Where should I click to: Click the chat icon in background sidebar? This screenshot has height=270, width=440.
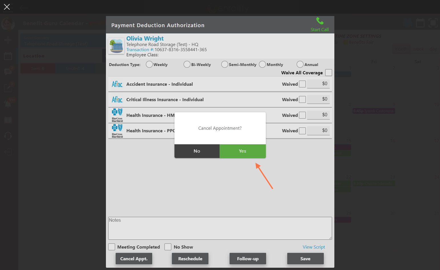point(8,71)
